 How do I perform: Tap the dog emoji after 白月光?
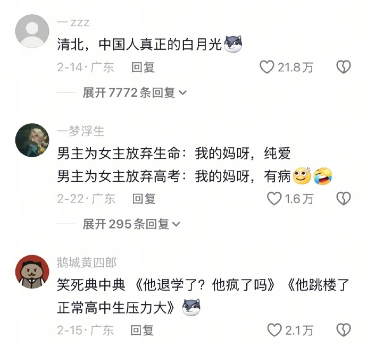coord(233,44)
